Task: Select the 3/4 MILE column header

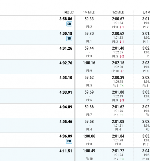Action: pyautogui.click(x=146, y=12)
